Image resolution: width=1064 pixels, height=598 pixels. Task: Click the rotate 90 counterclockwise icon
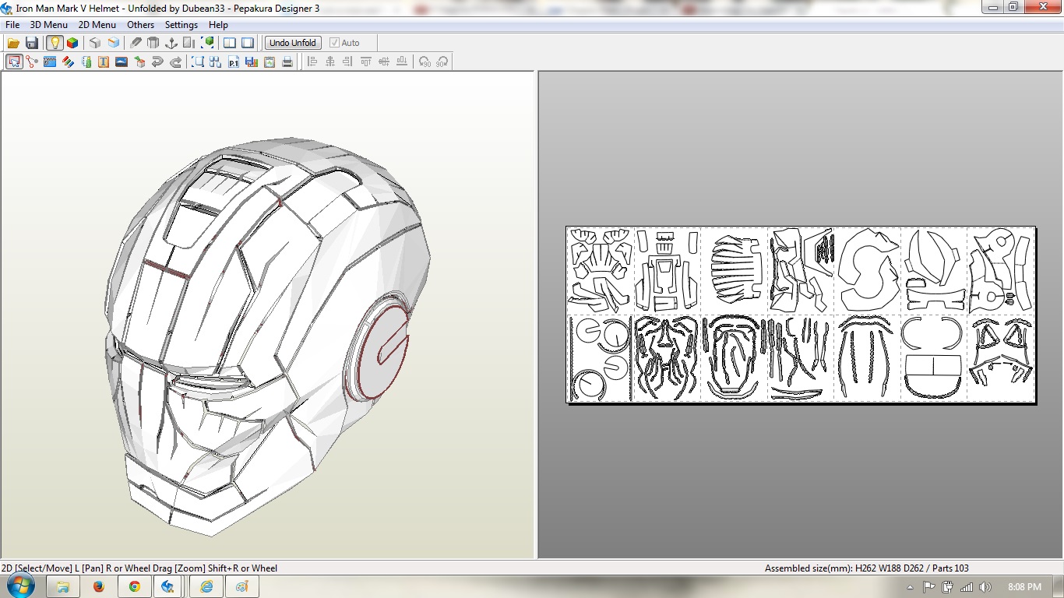click(425, 62)
